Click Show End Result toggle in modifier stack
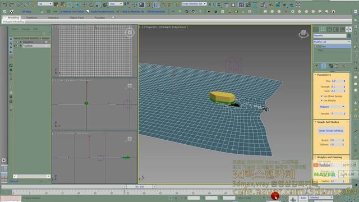 tap(324, 66)
